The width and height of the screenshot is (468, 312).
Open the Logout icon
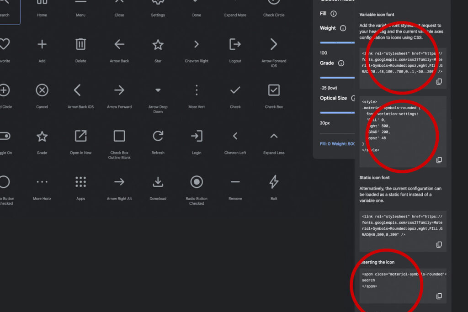coord(235,44)
